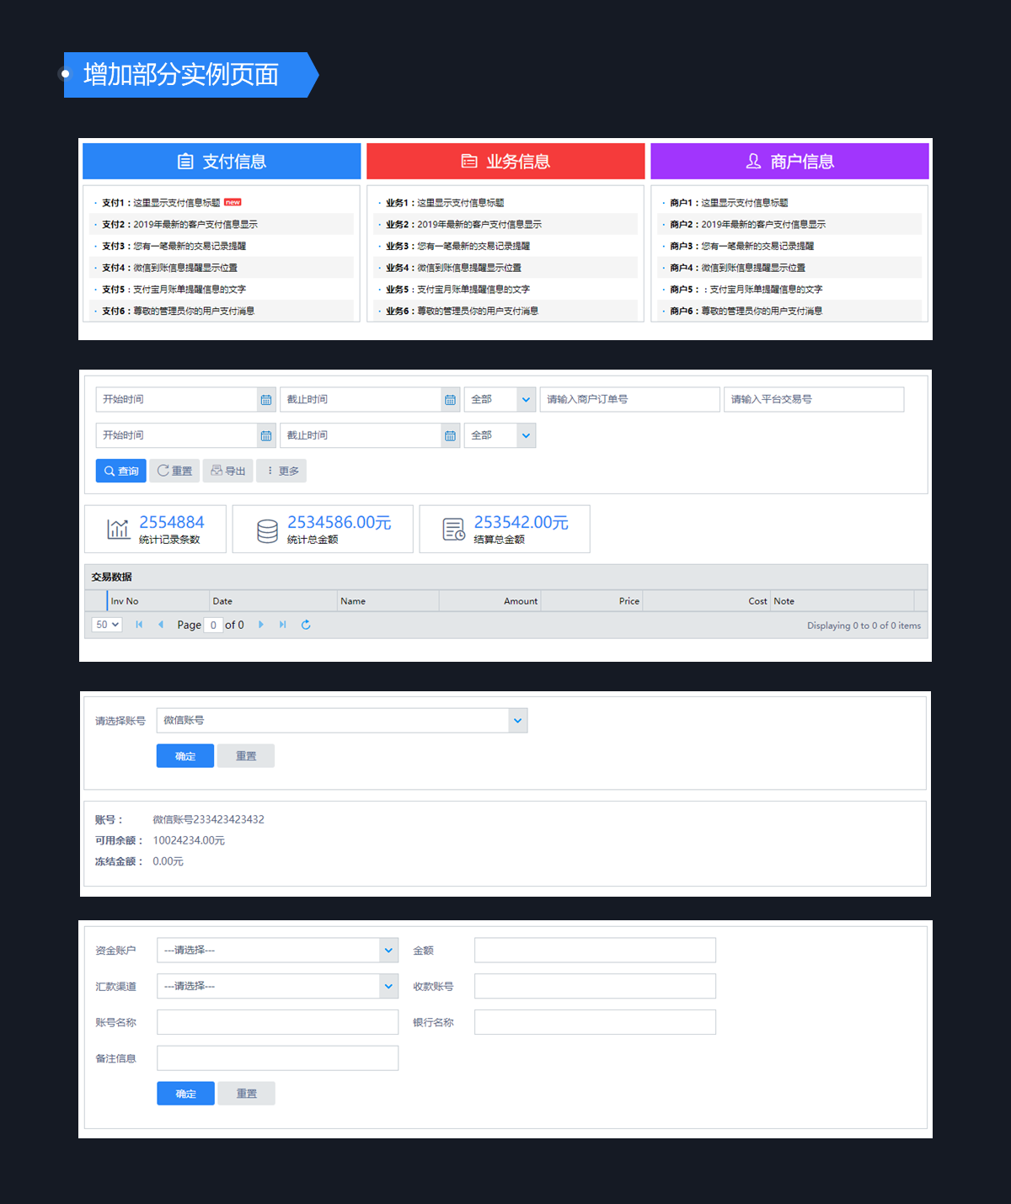Open the 汇款渠道 selection dropdown
This screenshot has height=1204, width=1011.
(x=388, y=986)
